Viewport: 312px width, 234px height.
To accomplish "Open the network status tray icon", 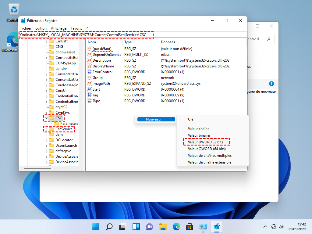I will [x=274, y=227].
